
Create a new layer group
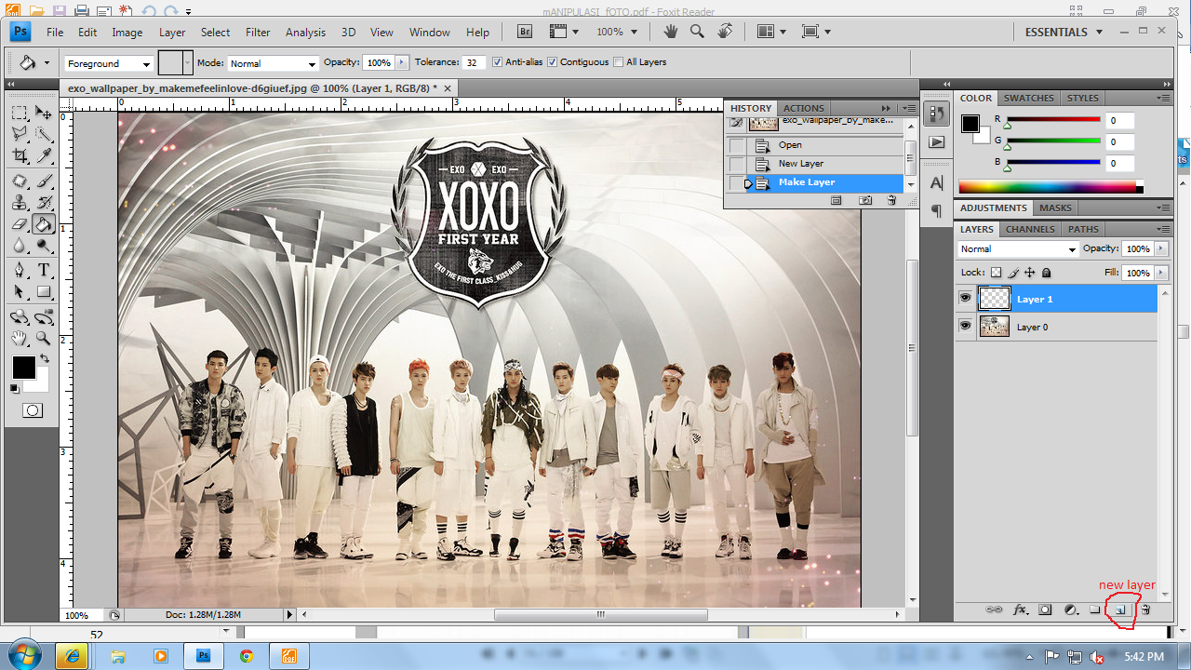1095,610
